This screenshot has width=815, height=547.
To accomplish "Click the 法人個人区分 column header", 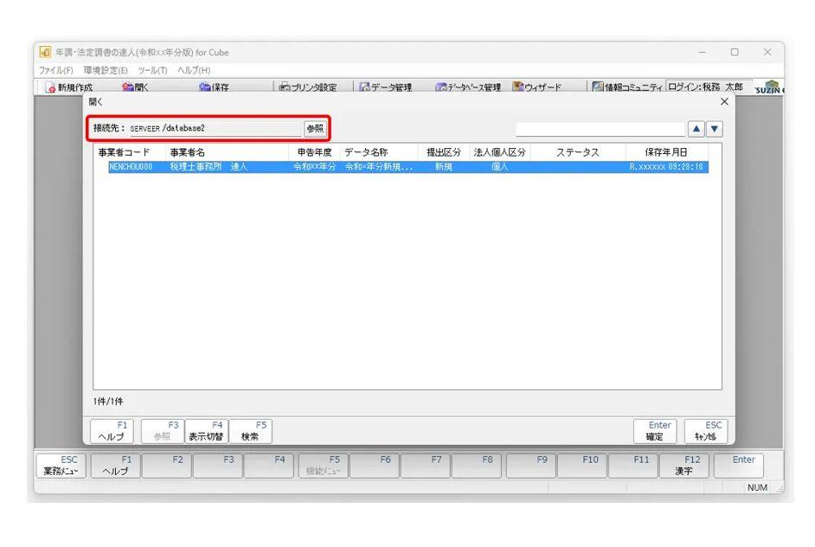I will 500,152.
